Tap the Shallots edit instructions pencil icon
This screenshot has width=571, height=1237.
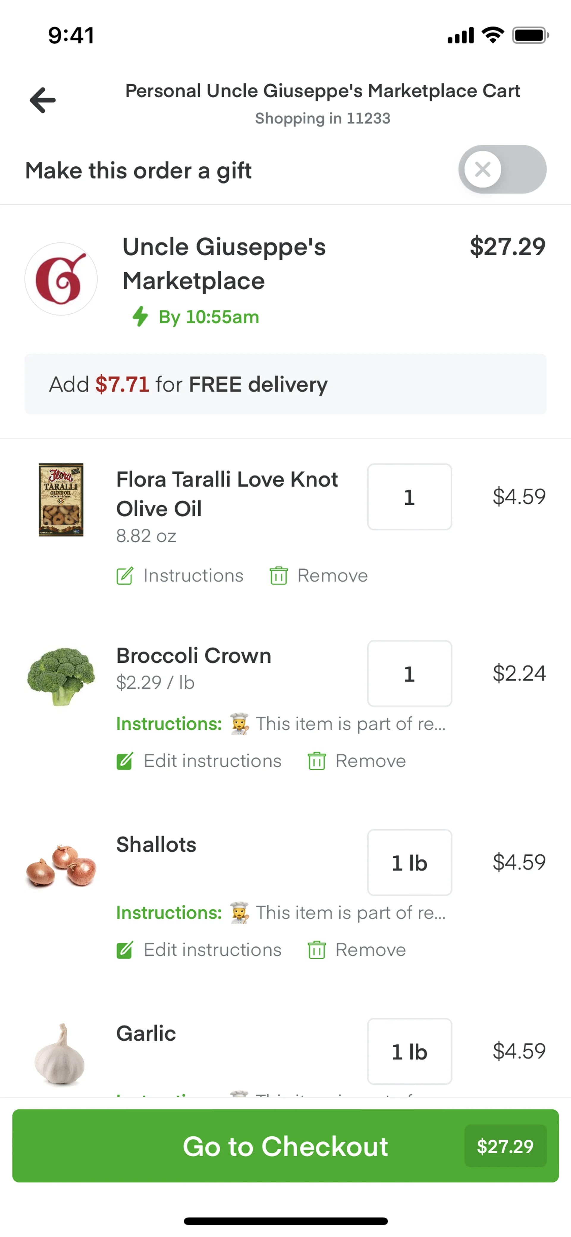[125, 950]
